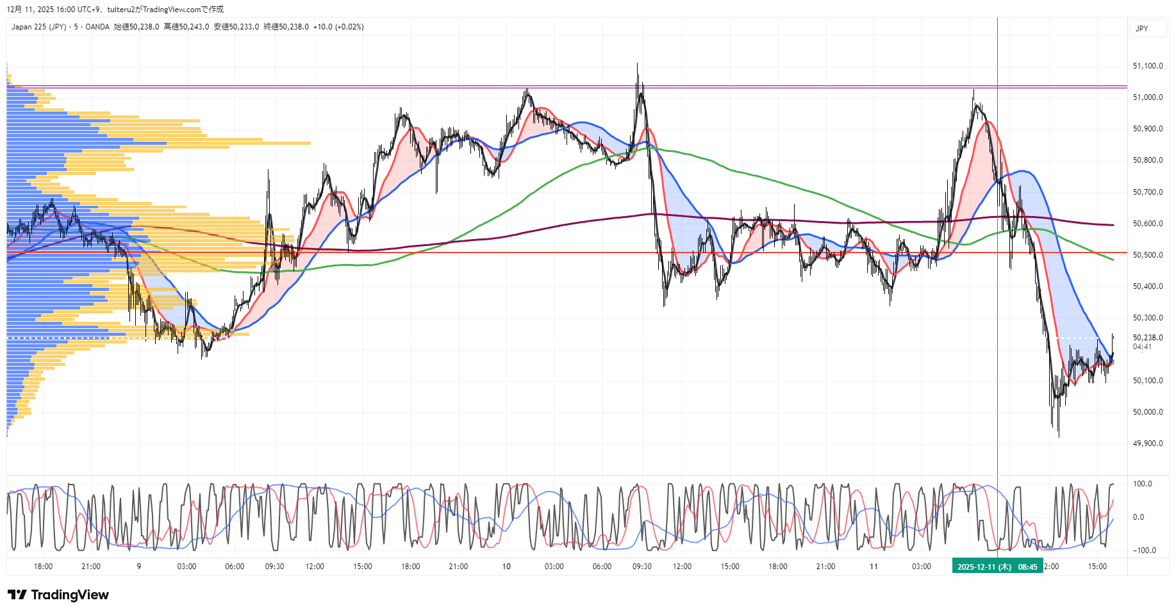Viewport: 1176px width, 614px height.
Task: Click the tuiteru2 TradingView.com attribution text
Action: 165,10
